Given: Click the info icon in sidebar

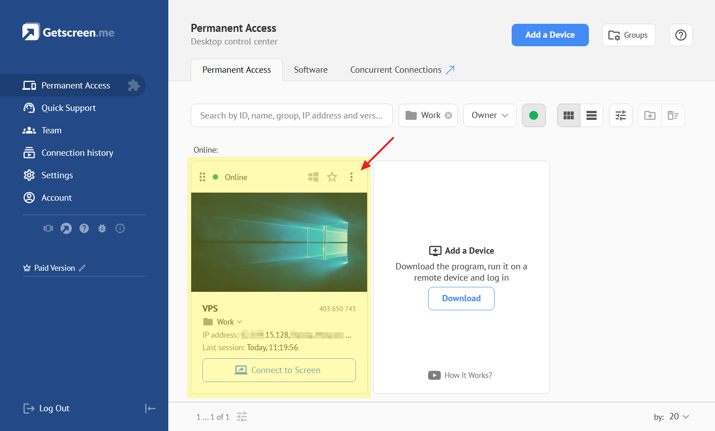Looking at the screenshot, I should pyautogui.click(x=120, y=229).
